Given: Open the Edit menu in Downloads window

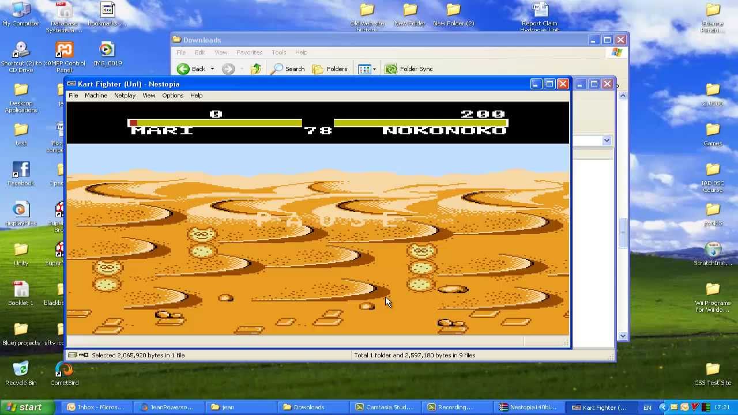Looking at the screenshot, I should click(x=199, y=52).
